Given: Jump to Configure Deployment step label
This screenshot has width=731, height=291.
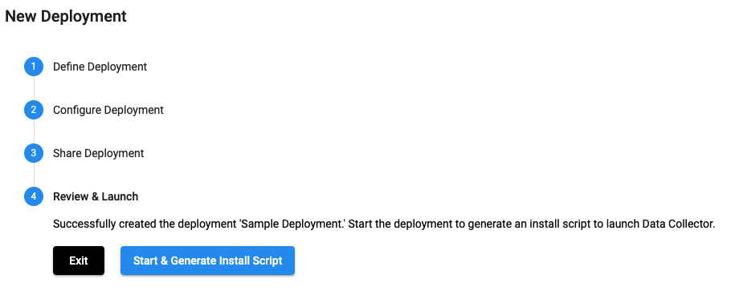Looking at the screenshot, I should [x=108, y=110].
